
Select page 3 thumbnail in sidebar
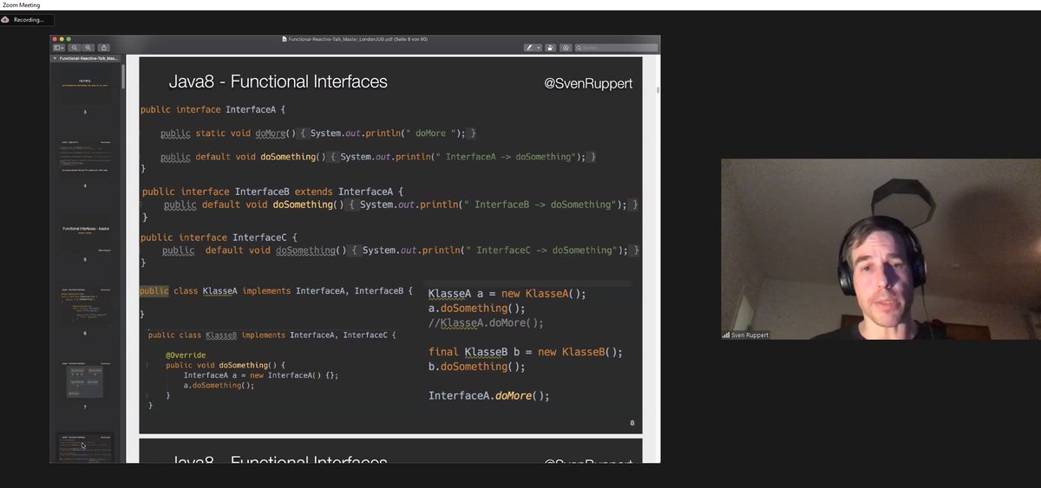click(85, 89)
